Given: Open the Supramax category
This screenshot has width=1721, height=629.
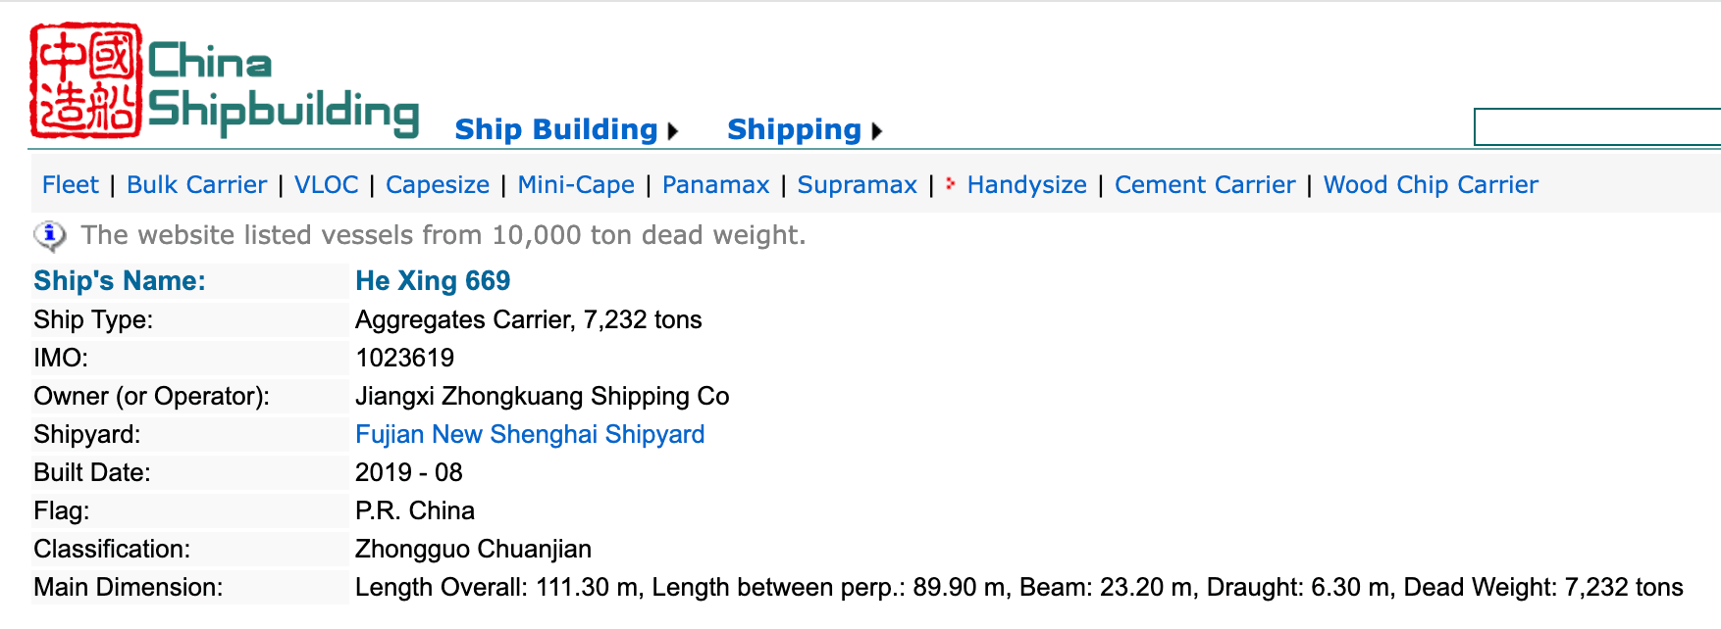Looking at the screenshot, I should 857,184.
